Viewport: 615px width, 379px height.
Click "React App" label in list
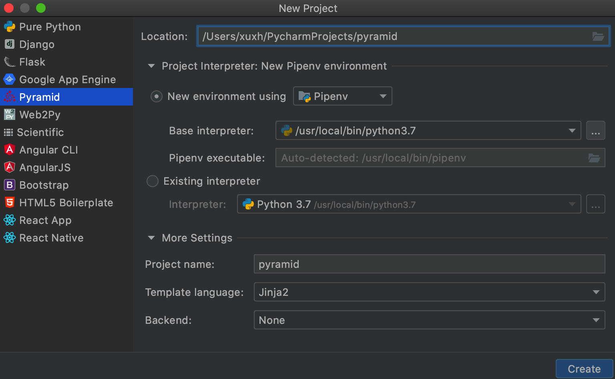click(45, 220)
